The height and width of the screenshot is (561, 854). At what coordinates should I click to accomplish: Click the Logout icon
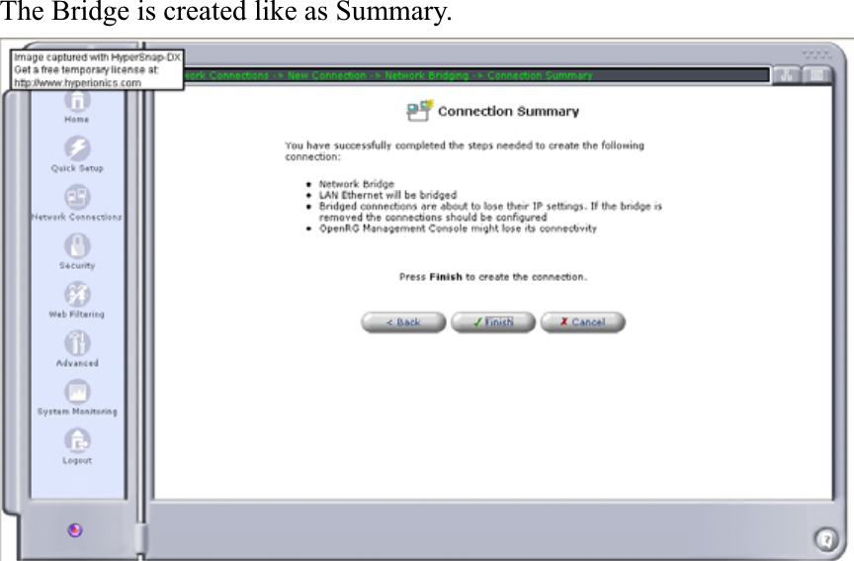(x=77, y=440)
